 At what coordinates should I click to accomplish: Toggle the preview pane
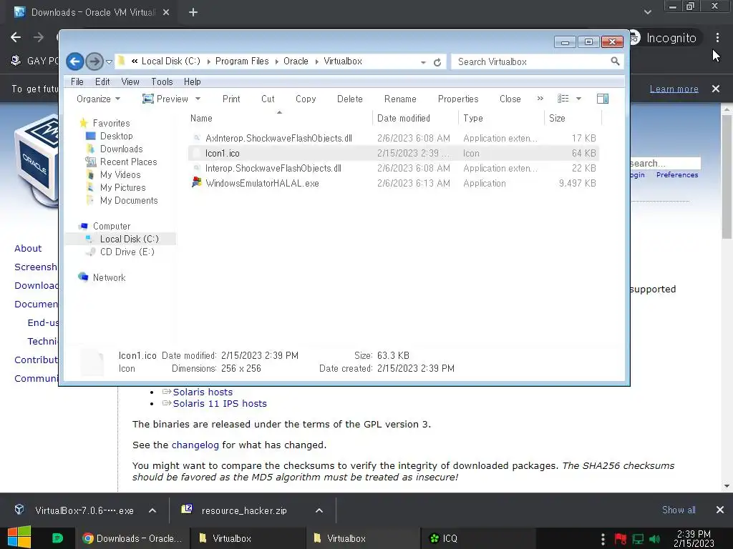click(603, 99)
